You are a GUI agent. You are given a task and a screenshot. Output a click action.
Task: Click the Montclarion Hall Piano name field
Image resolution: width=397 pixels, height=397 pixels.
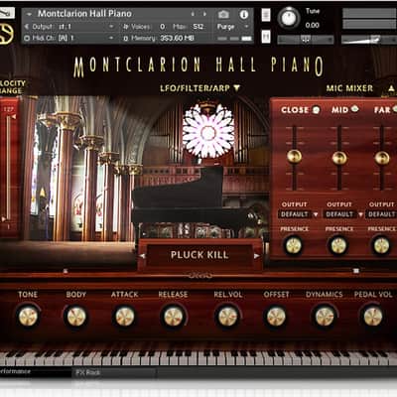tap(84, 14)
